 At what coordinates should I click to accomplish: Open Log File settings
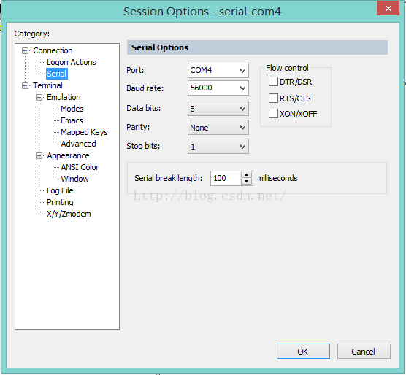60,190
